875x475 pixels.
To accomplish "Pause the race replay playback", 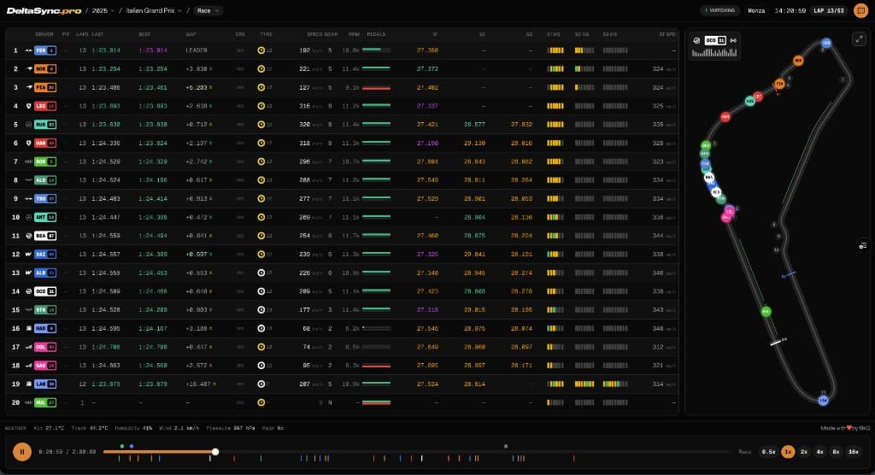I will [x=22, y=451].
